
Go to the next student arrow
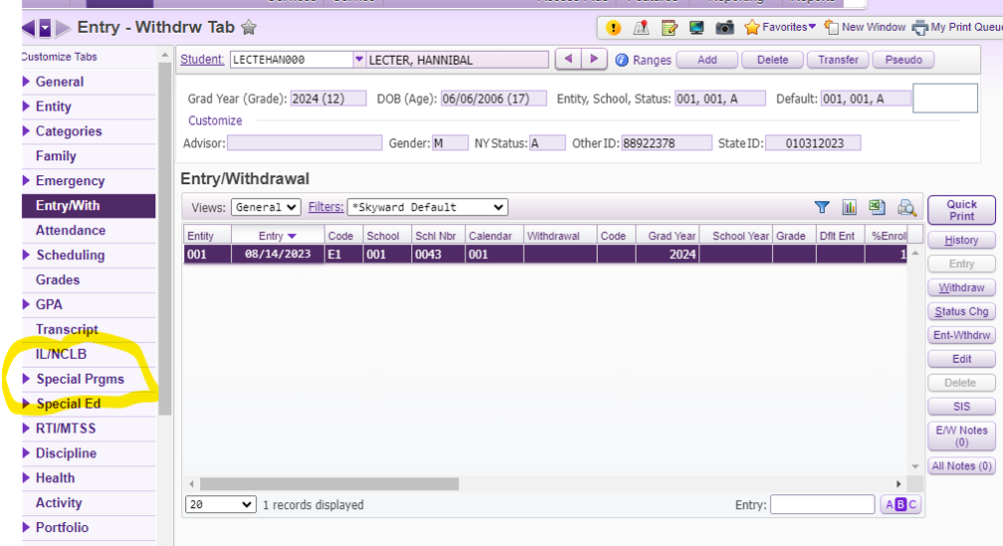pyautogui.click(x=594, y=60)
